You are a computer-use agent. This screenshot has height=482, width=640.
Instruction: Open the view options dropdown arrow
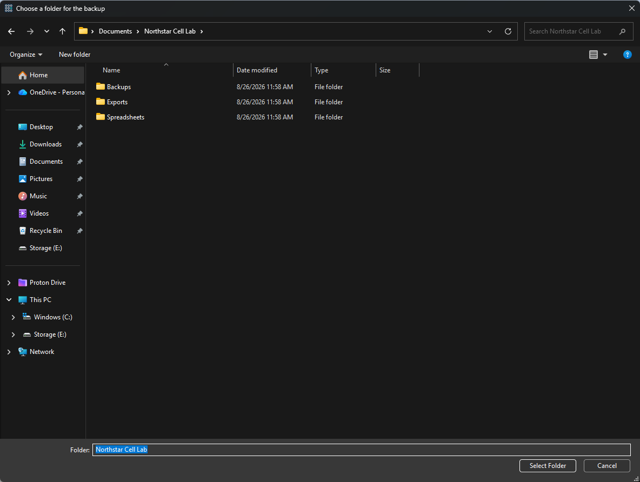point(605,55)
